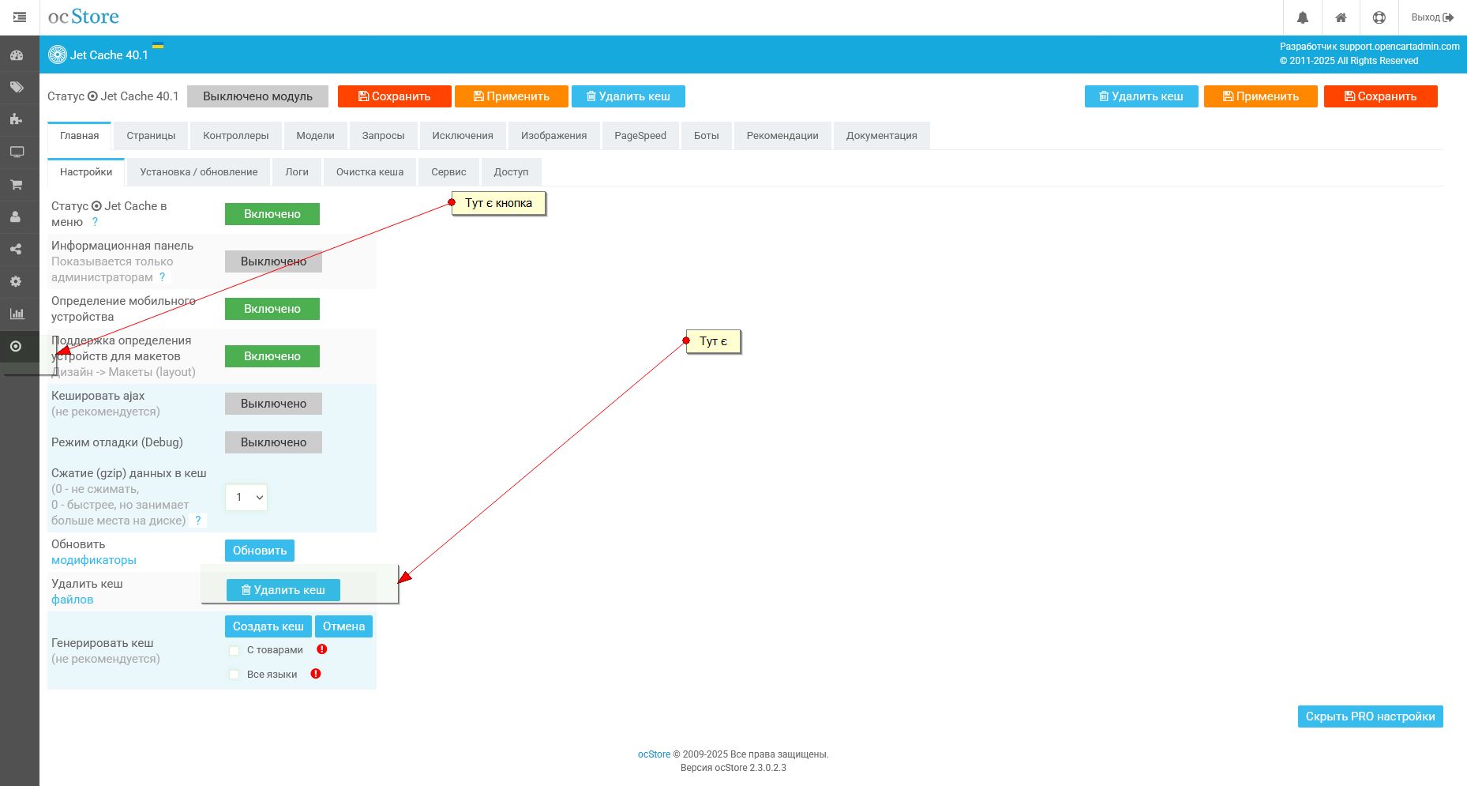This screenshot has width=1467, height=786.
Task: Check the 'С товарами' checkbox
Action: click(234, 650)
